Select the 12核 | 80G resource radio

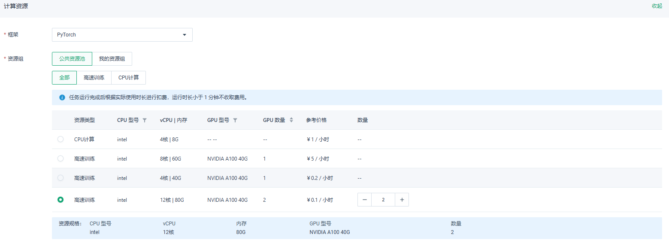(61, 200)
